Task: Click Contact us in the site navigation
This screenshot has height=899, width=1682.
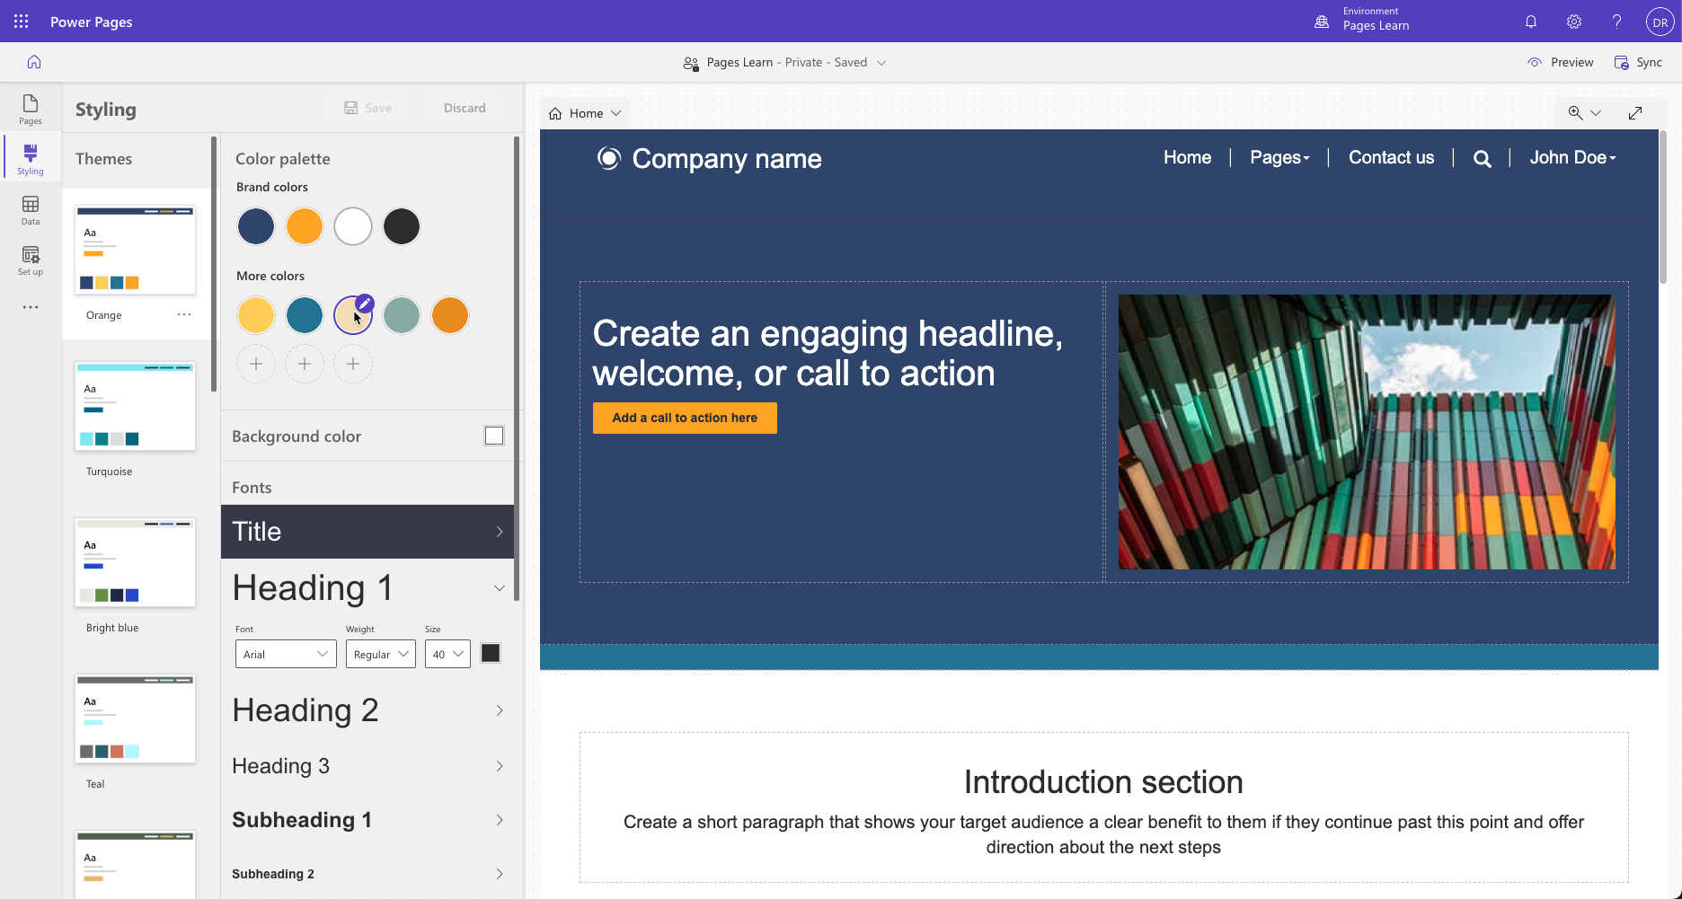Action: [1391, 157]
